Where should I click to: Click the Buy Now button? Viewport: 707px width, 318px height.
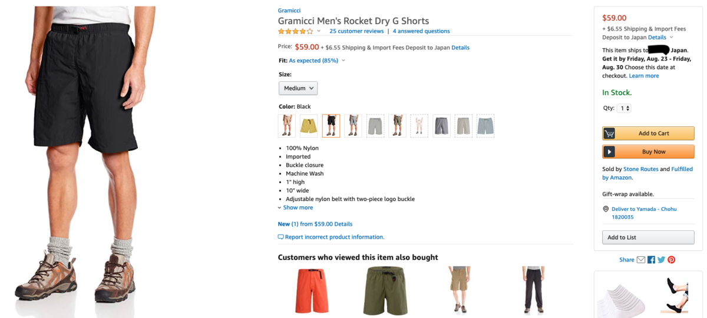point(648,152)
